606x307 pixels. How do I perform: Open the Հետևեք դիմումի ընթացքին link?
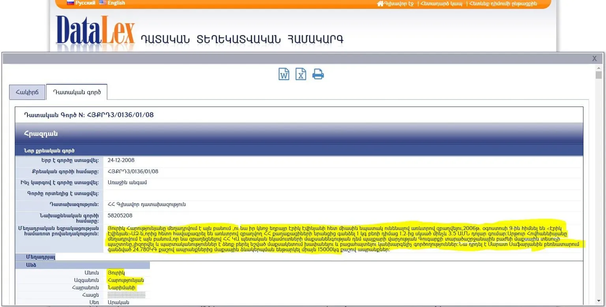pyautogui.click(x=503, y=4)
